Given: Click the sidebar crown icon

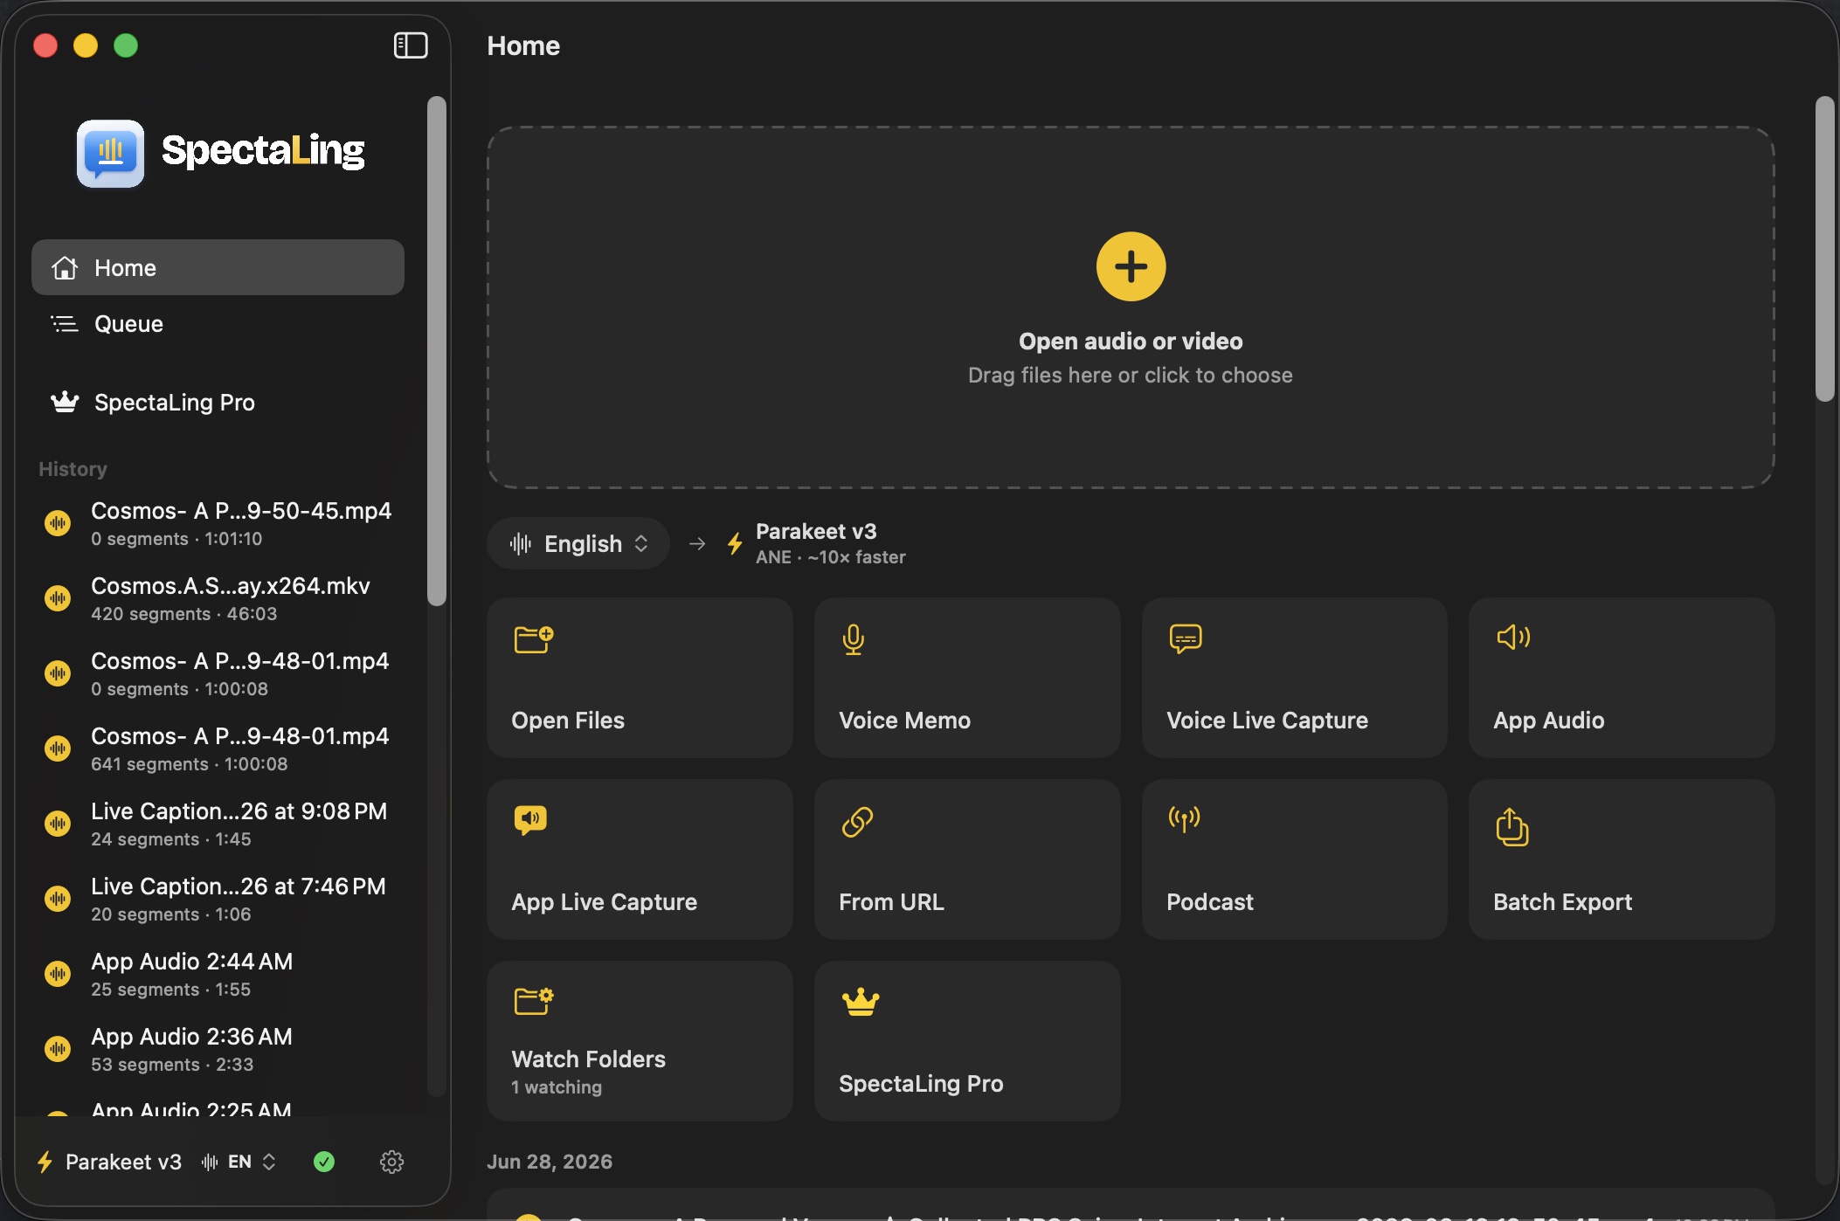Looking at the screenshot, I should pos(65,402).
